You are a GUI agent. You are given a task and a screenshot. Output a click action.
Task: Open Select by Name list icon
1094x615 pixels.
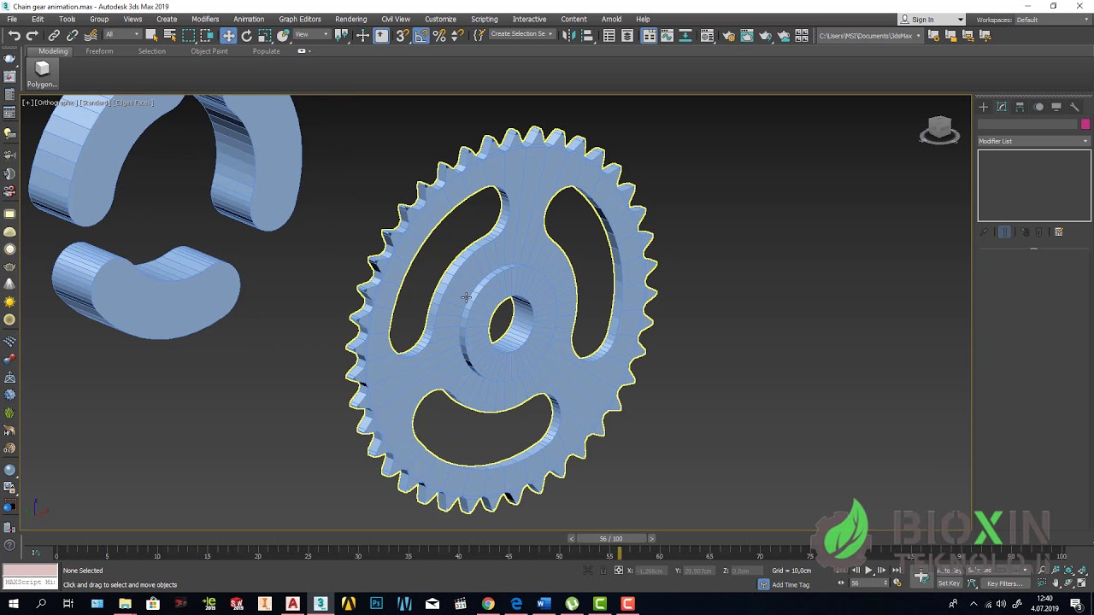169,35
